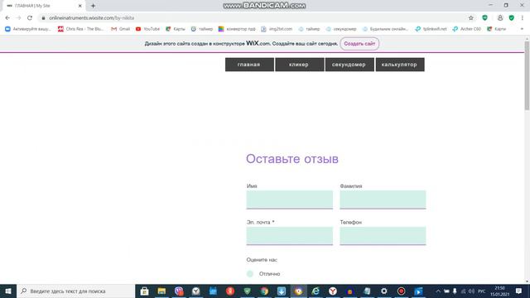
Task: Click the Телефон input field
Action: (383, 235)
